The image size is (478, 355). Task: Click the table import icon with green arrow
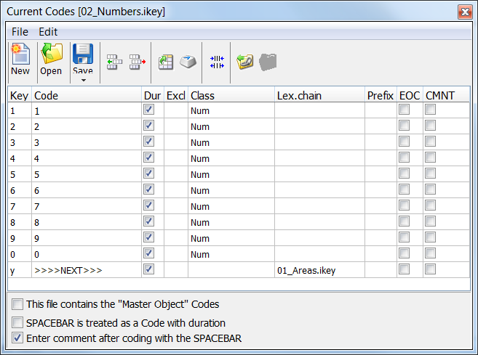[x=166, y=62]
